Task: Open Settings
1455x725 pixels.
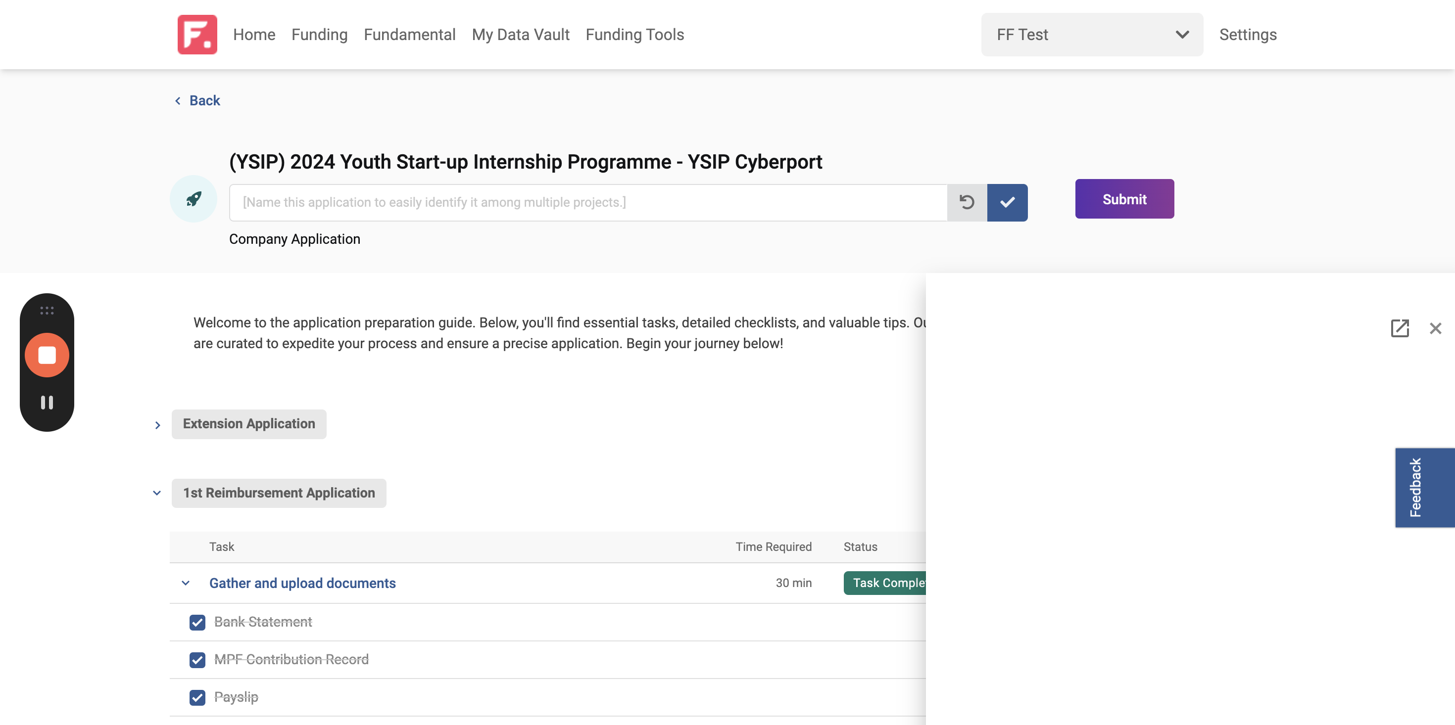Action: [1248, 35]
